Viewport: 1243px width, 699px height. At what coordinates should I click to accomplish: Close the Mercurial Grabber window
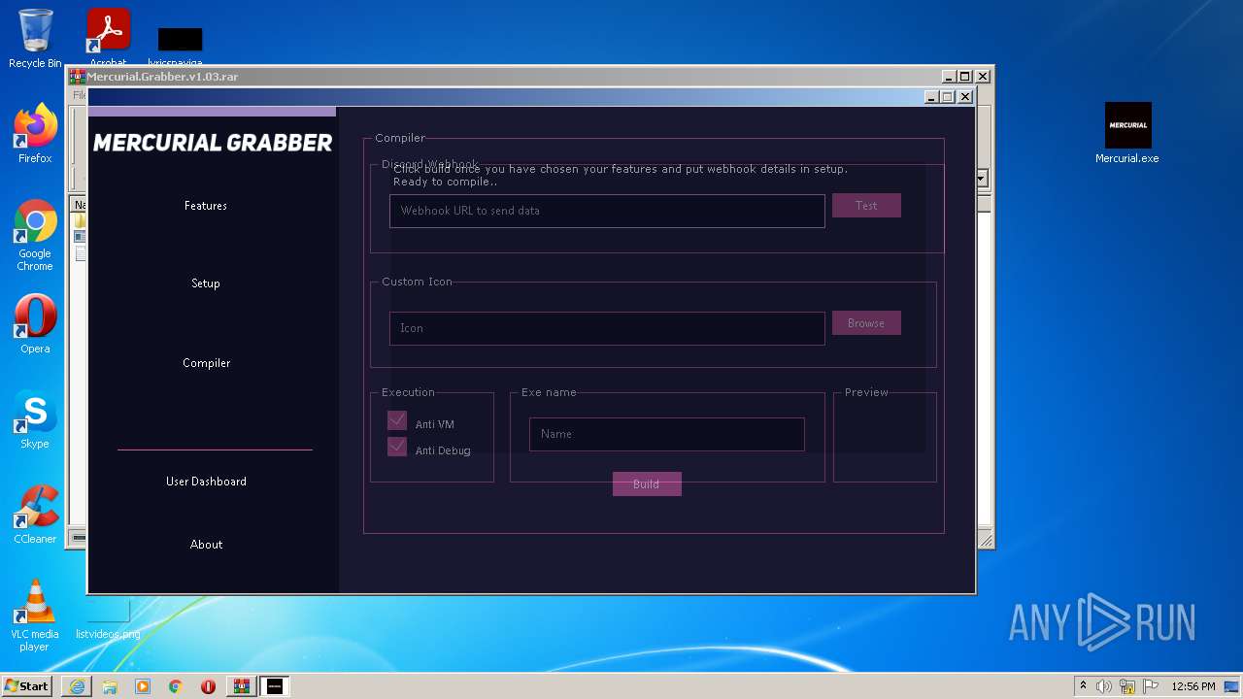[x=965, y=96]
